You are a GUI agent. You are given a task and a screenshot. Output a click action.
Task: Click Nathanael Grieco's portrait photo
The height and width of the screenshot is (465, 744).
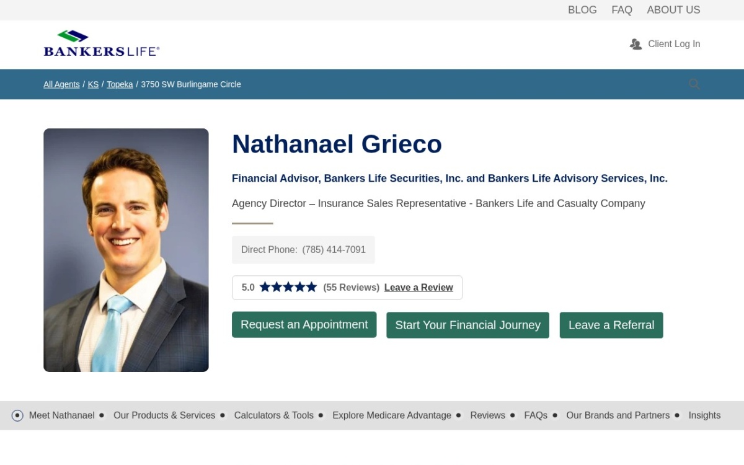126,250
